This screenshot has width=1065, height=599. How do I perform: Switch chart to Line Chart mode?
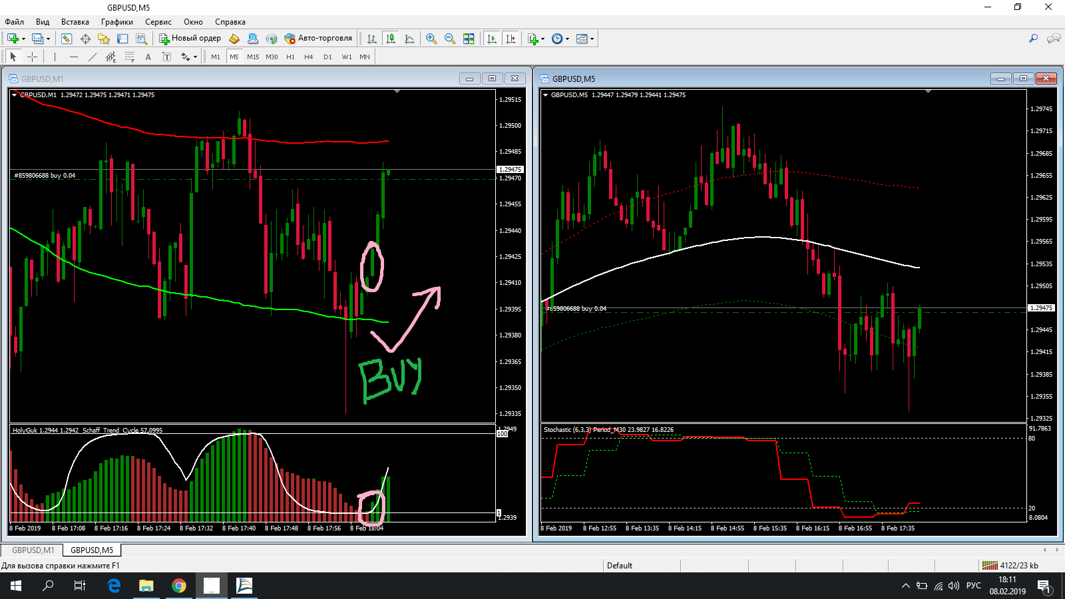[409, 39]
